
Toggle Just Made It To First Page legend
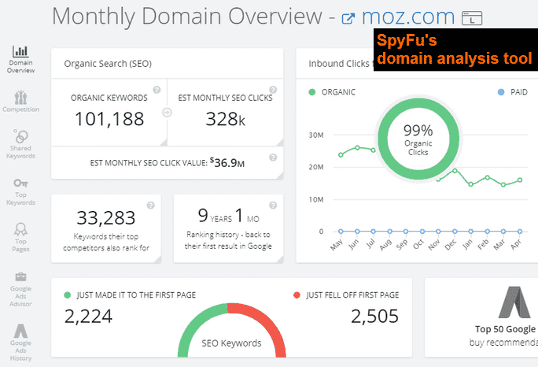(130, 295)
